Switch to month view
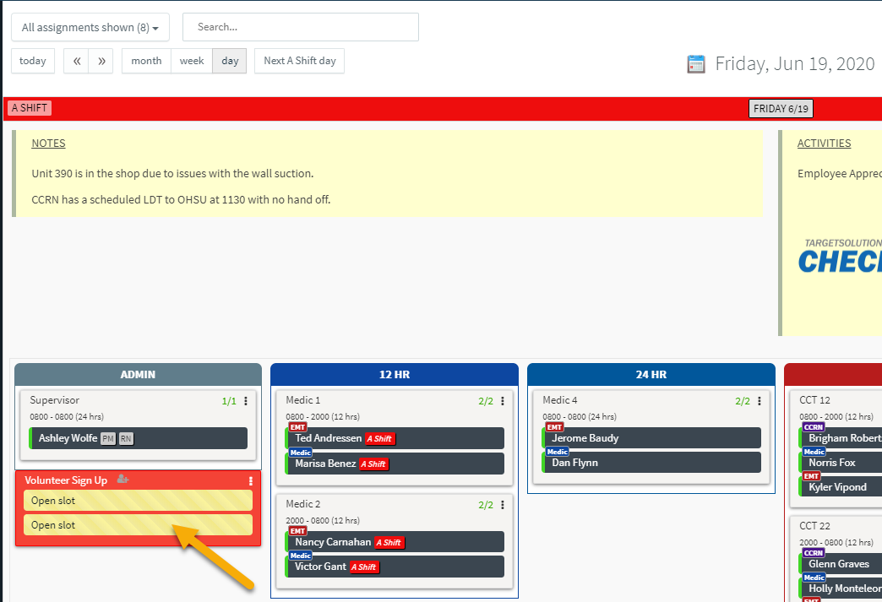This screenshot has width=882, height=602. (146, 61)
